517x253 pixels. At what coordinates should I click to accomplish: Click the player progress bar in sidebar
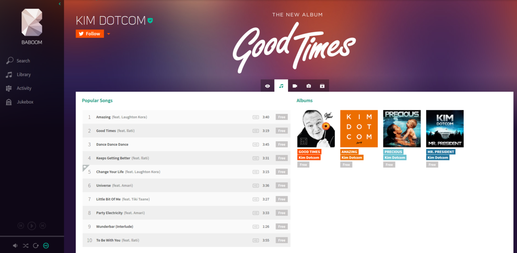pyautogui.click(x=32, y=236)
